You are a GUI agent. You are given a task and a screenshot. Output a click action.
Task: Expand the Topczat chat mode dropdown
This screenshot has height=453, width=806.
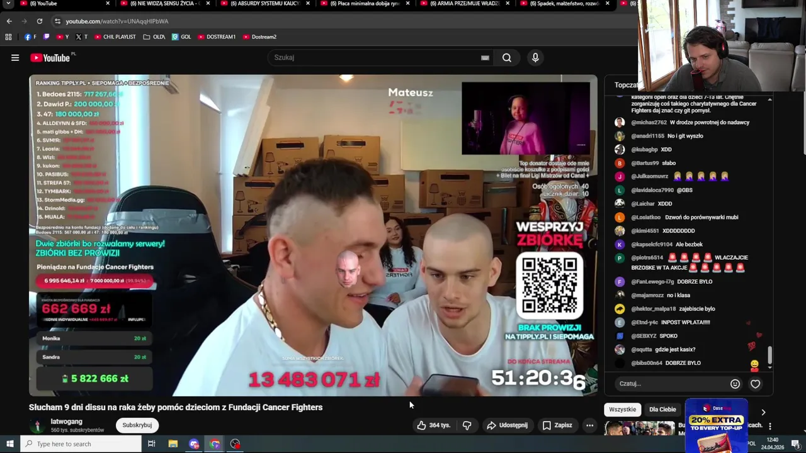point(626,85)
